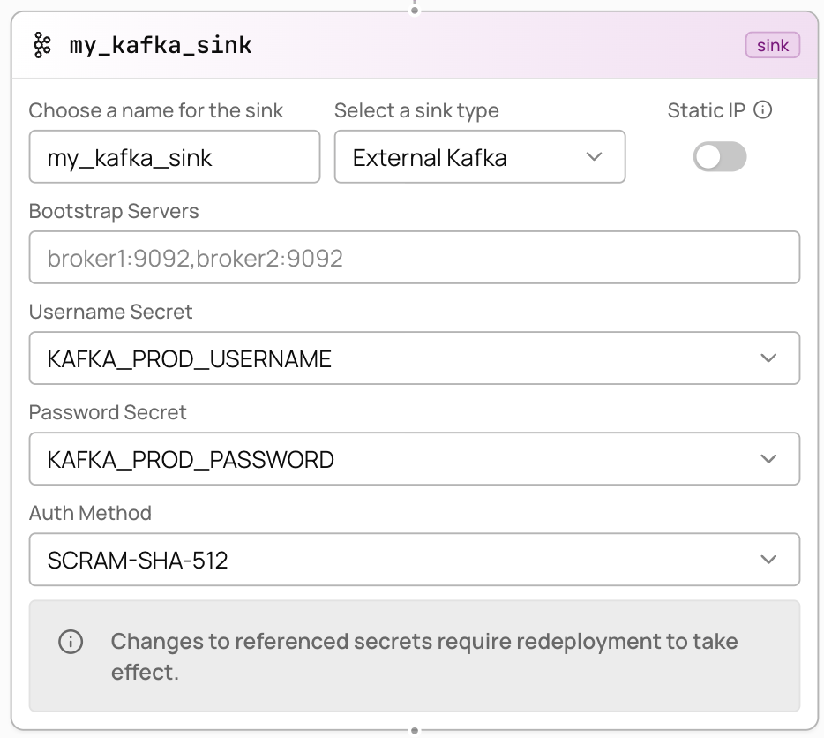
Task: Click the purple sink badge
Action: pos(773,45)
